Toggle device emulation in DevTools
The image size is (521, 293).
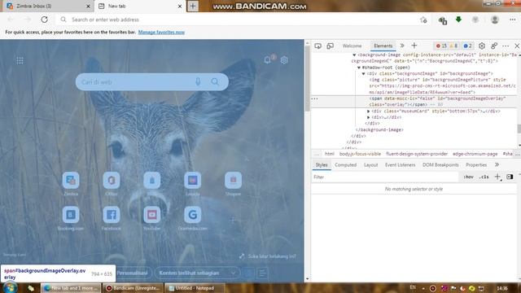330,46
